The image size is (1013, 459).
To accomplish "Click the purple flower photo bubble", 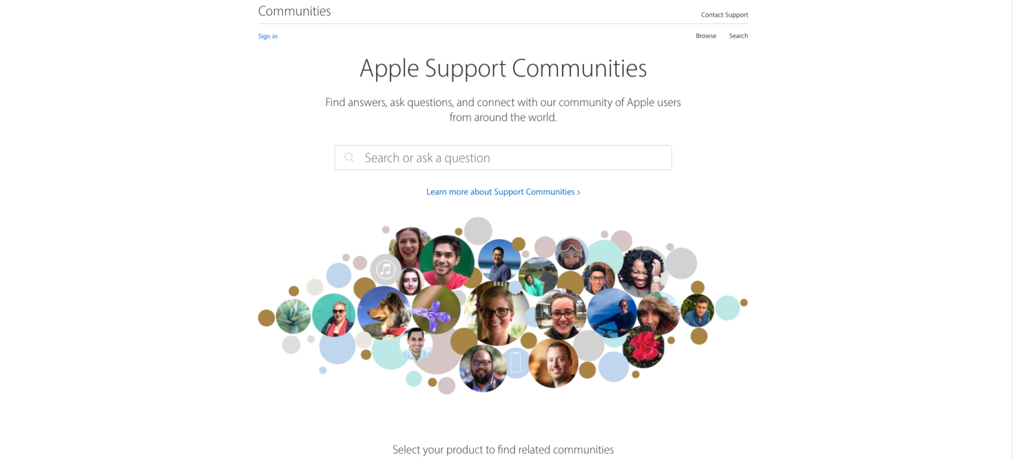I will [x=436, y=310].
